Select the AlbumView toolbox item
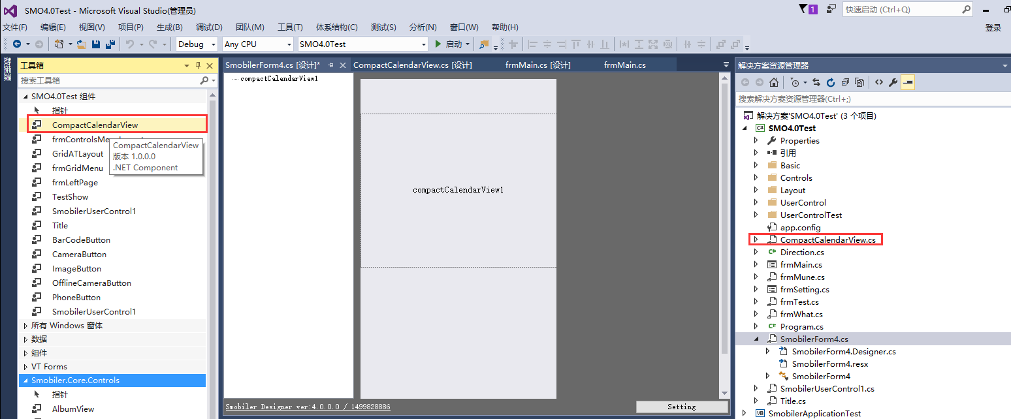 click(73, 409)
